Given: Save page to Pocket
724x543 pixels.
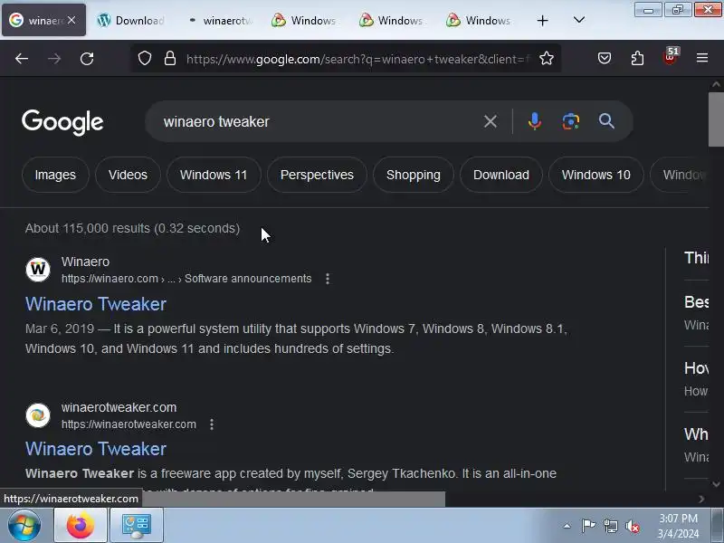Looking at the screenshot, I should [605, 58].
